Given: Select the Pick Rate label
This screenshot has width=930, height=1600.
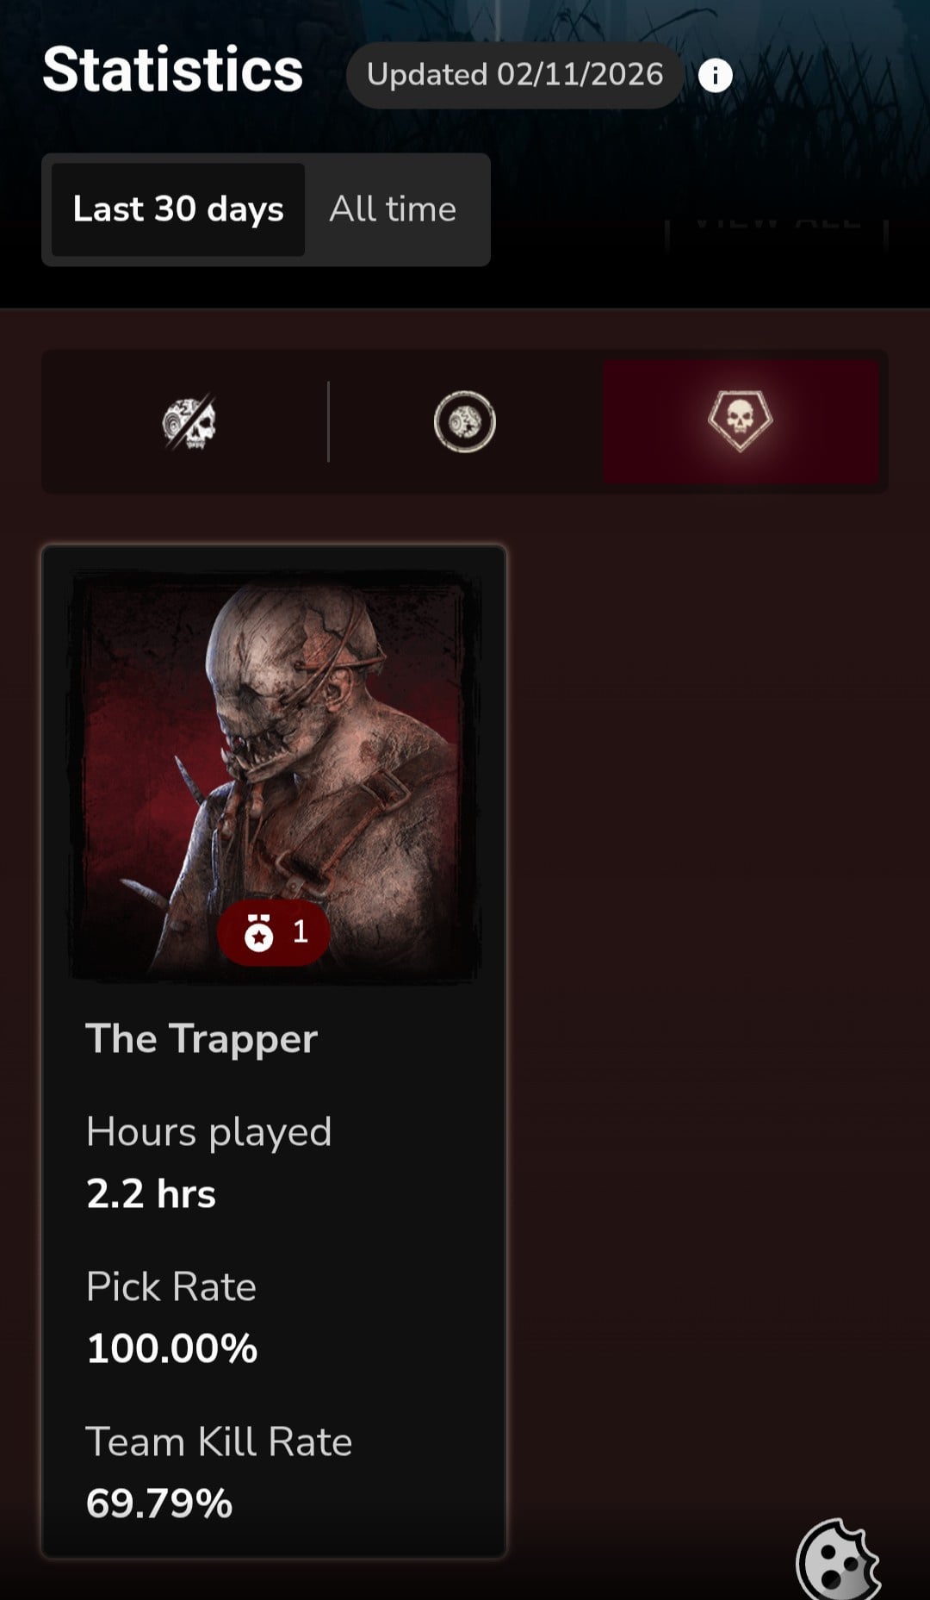Looking at the screenshot, I should [171, 1287].
